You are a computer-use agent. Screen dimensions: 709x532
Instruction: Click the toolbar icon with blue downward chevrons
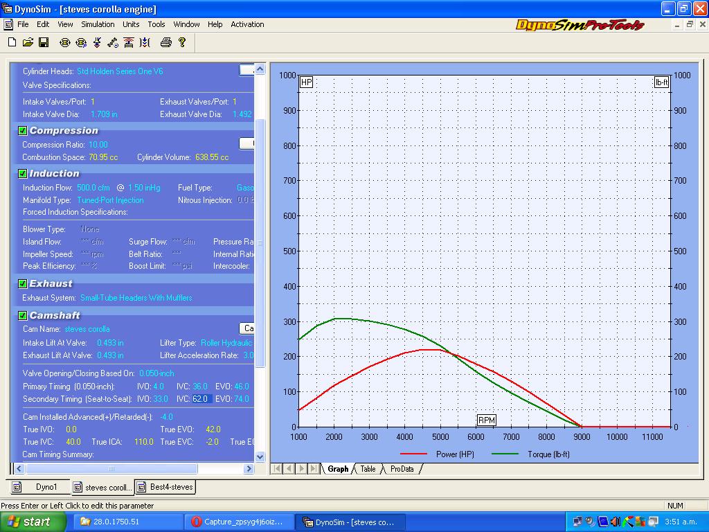97,42
